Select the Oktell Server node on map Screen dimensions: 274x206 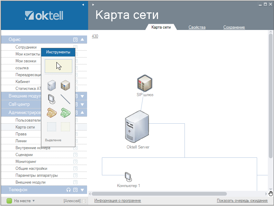(137, 128)
